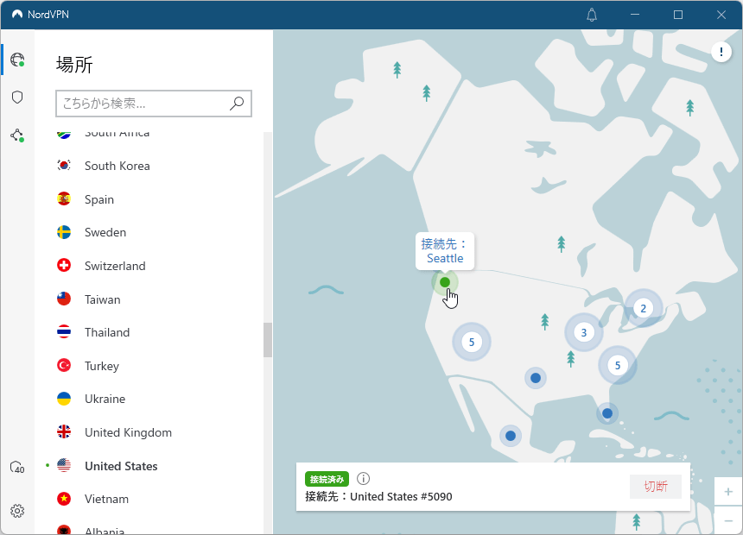743x535 pixels.
Task: Select South Korea in the country list
Action: tap(117, 166)
